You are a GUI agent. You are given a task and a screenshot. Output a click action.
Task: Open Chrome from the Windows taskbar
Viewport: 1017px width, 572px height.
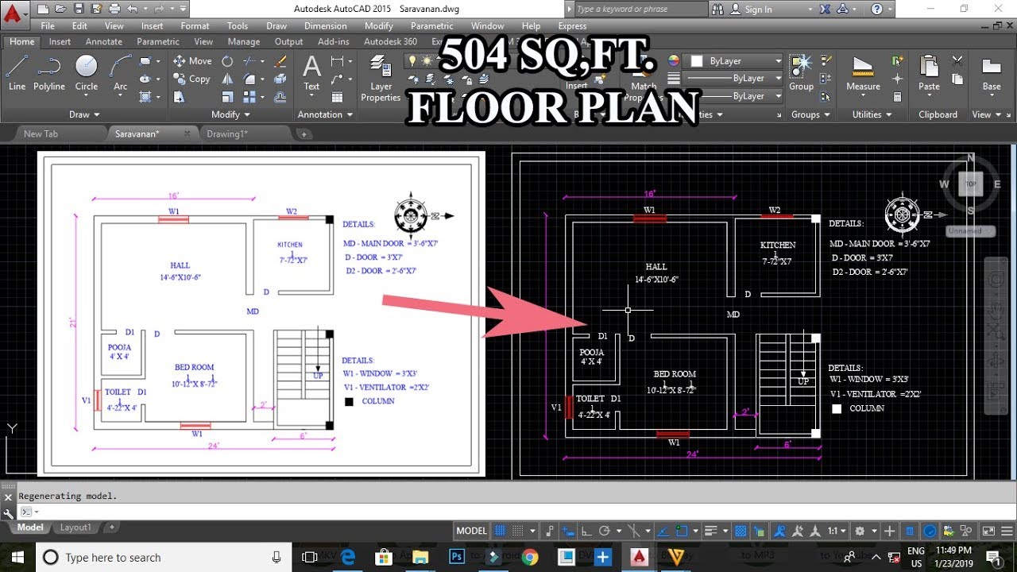530,557
